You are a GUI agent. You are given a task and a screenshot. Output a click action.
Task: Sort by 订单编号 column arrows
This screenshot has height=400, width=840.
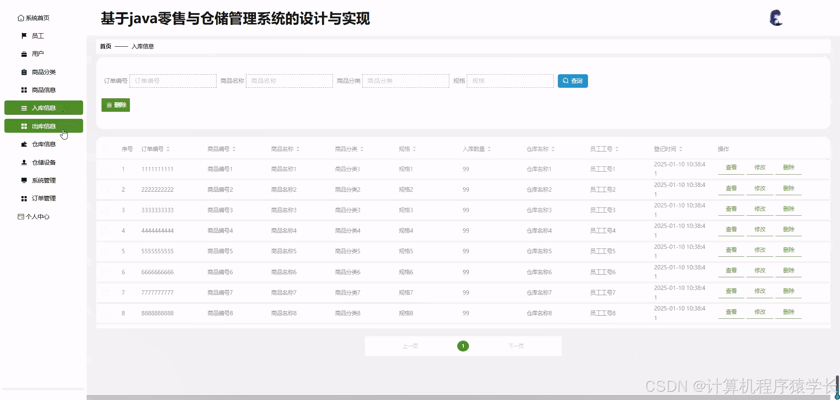pyautogui.click(x=168, y=149)
